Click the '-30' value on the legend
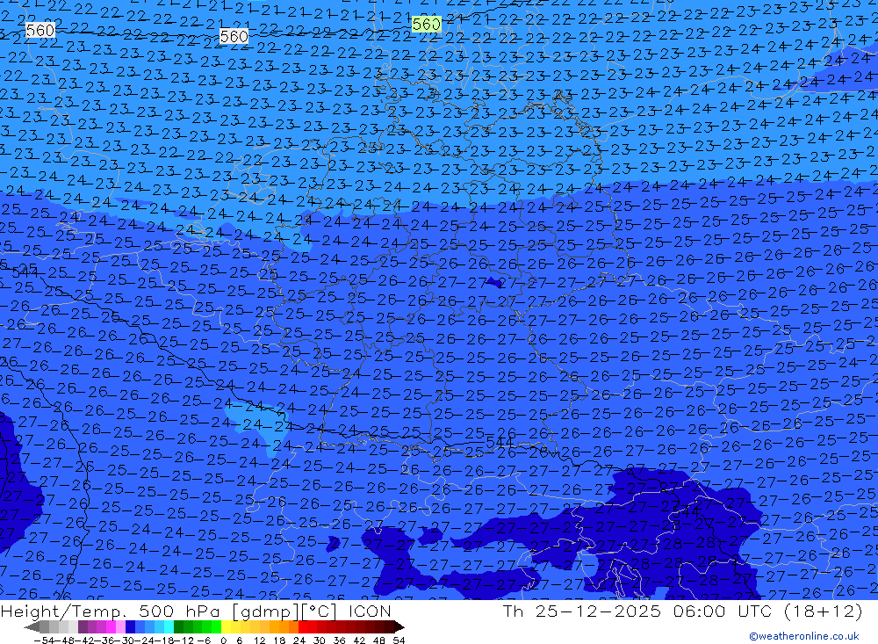 pos(126,640)
